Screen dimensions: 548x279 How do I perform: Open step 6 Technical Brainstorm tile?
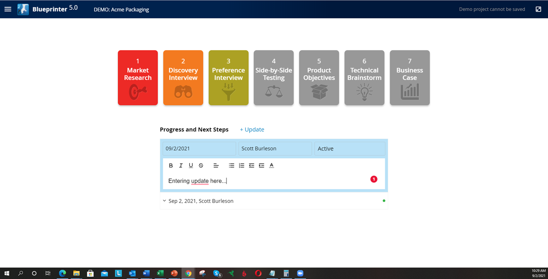[364, 77]
